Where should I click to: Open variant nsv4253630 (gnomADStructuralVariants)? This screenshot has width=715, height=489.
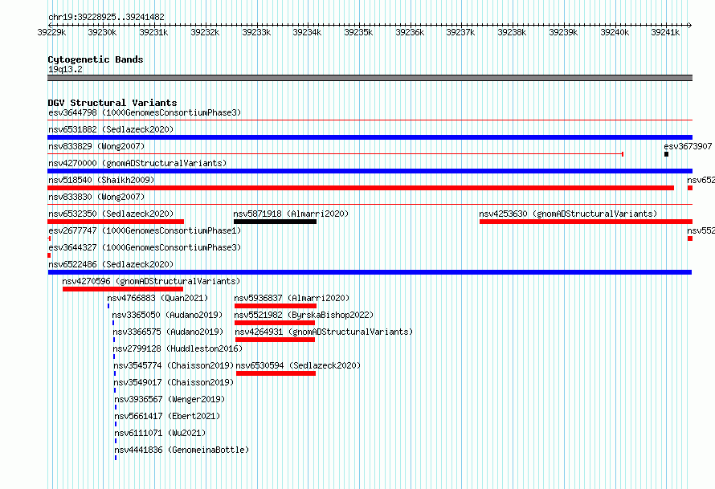tap(568, 214)
